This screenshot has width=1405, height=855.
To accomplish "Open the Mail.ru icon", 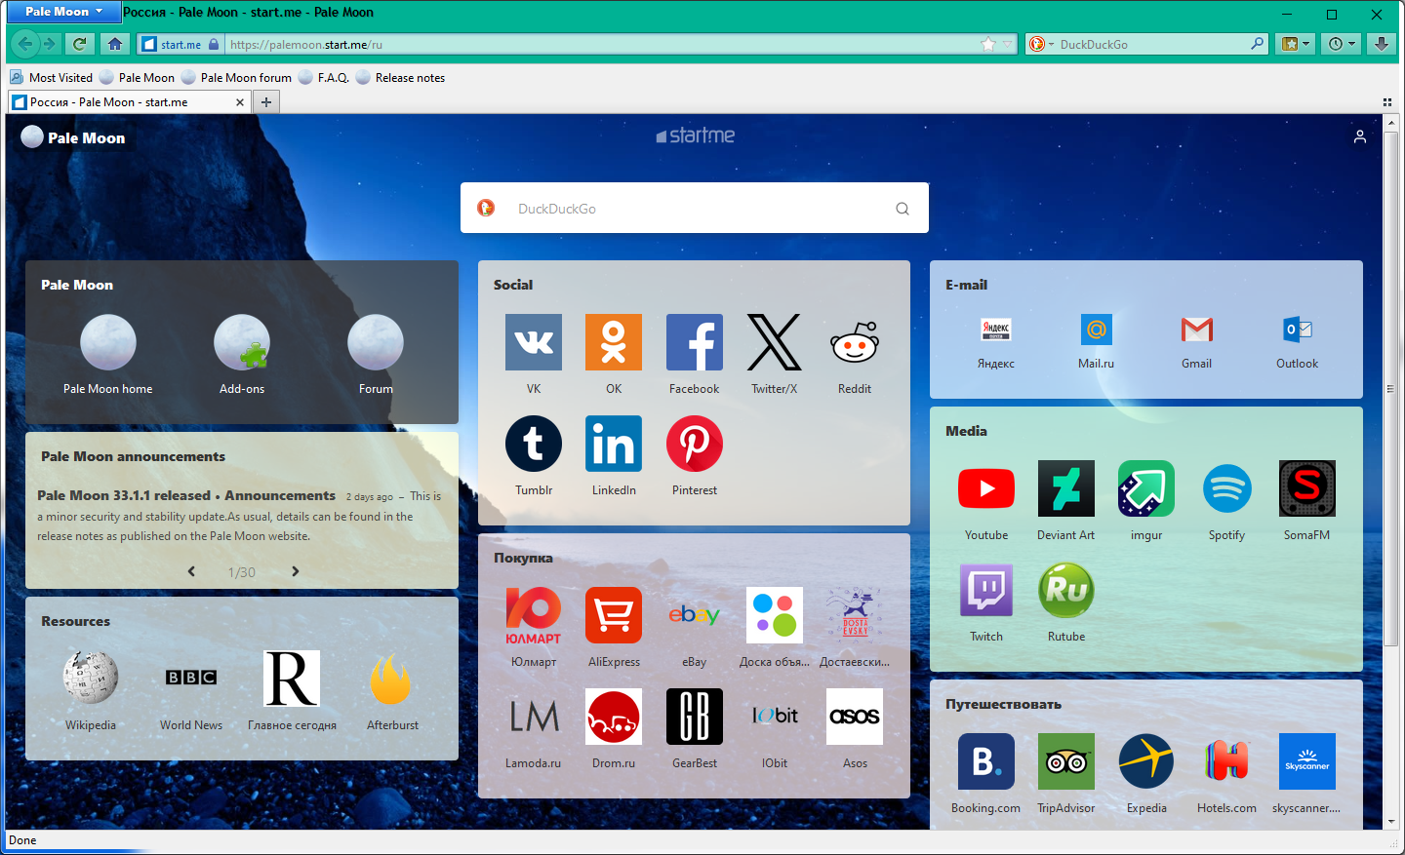I will tap(1097, 330).
